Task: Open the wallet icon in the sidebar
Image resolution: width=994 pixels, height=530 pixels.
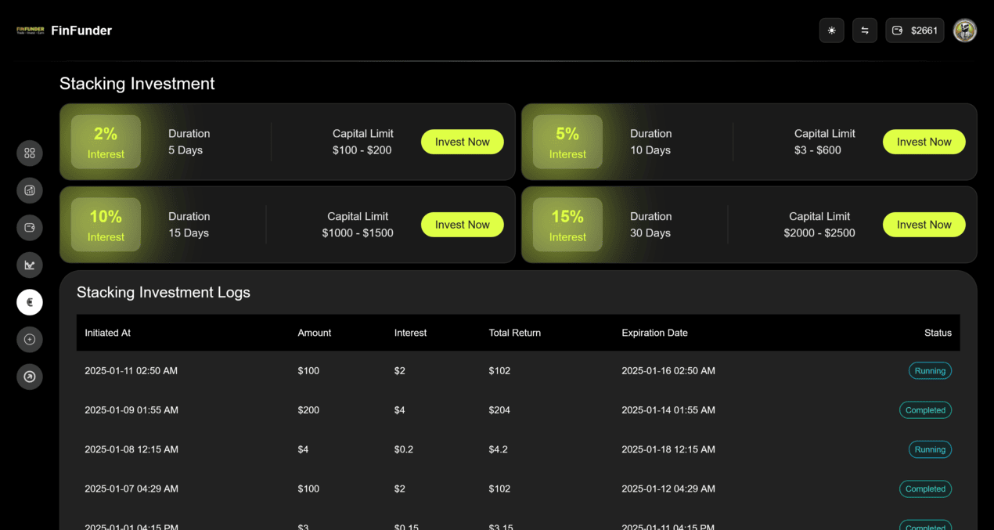Action: tap(30, 227)
